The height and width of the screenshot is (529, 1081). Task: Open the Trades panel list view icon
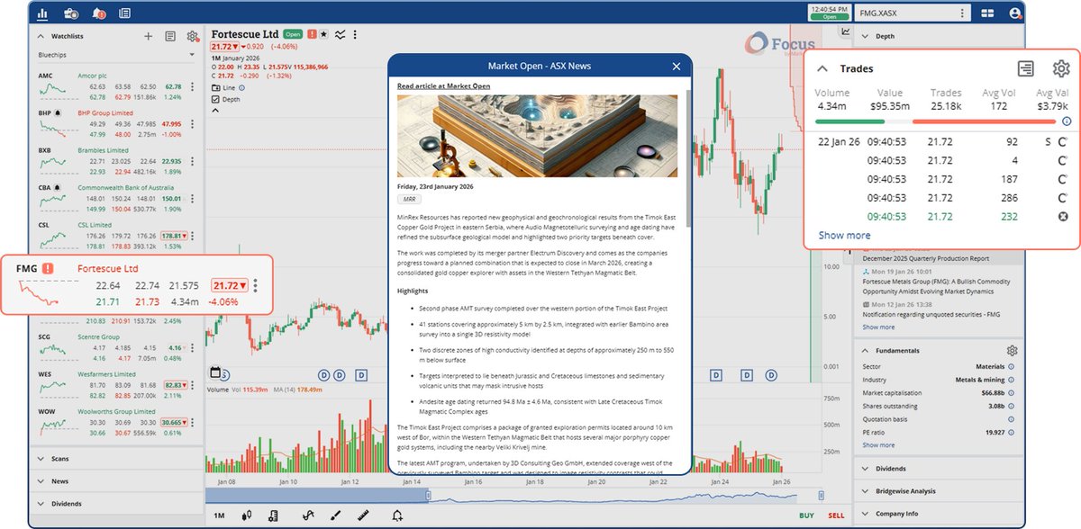1025,68
